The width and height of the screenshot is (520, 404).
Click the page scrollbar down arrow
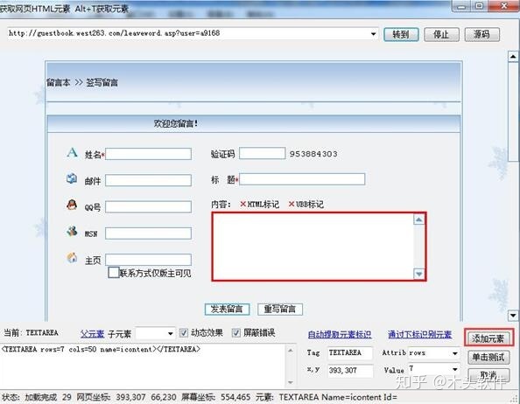point(513,316)
